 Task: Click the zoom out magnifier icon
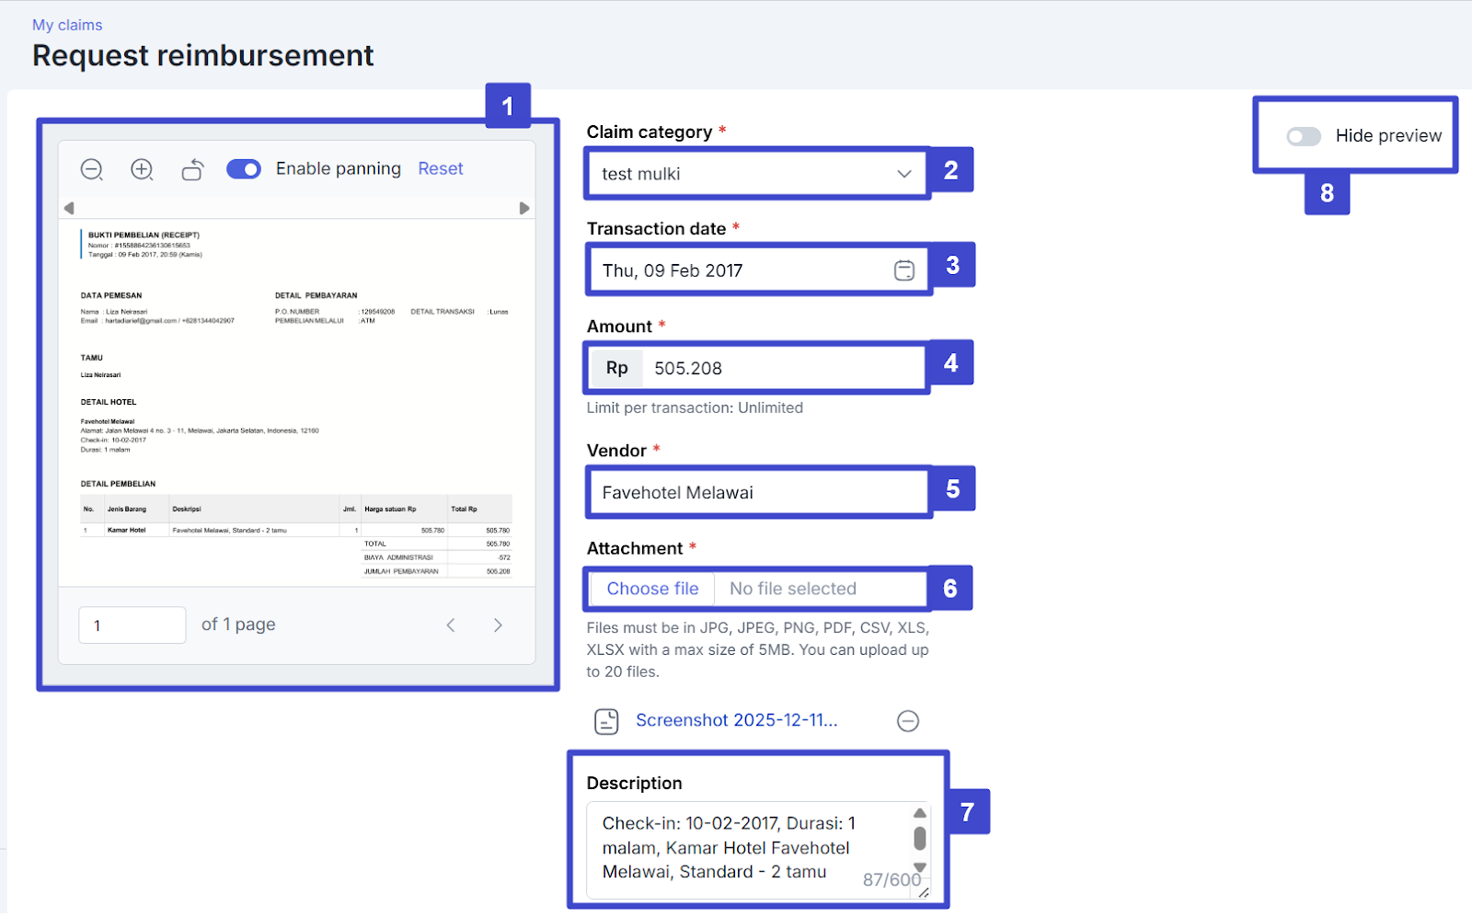tap(91, 169)
